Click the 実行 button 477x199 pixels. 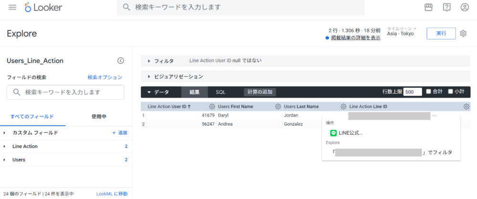(x=441, y=33)
